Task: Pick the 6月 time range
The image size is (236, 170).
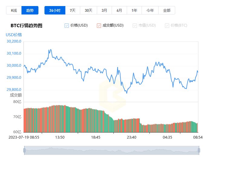Action: [119, 10]
